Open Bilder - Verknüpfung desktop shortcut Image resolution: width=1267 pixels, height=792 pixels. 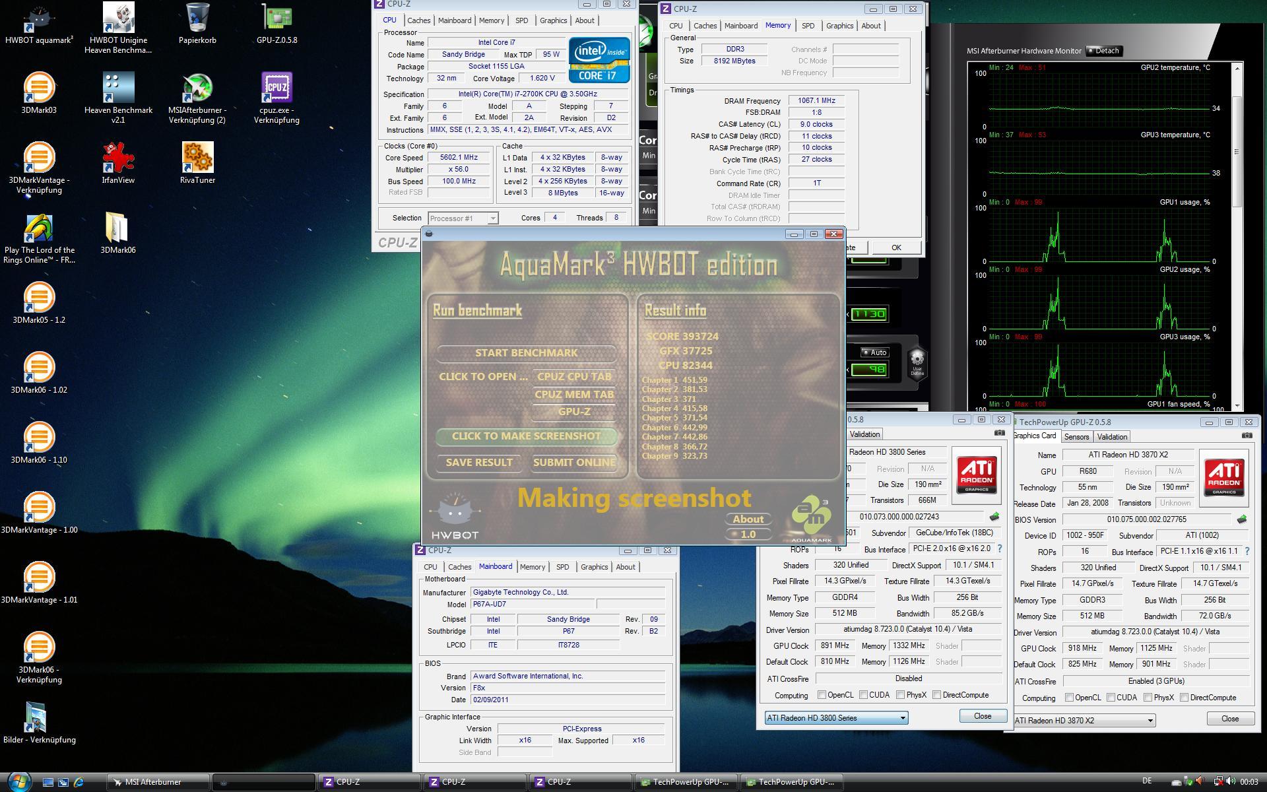39,723
